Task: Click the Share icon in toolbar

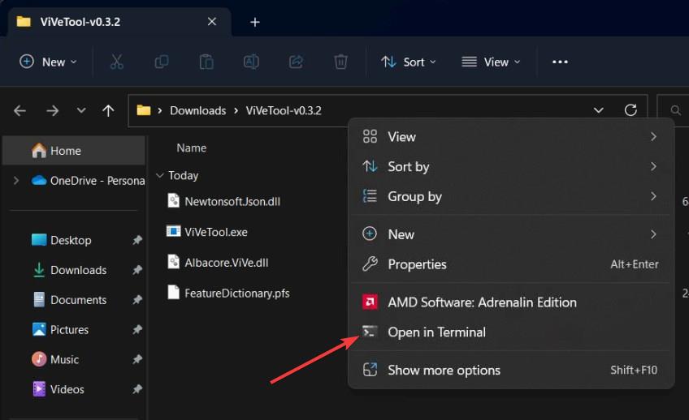Action: (x=296, y=62)
